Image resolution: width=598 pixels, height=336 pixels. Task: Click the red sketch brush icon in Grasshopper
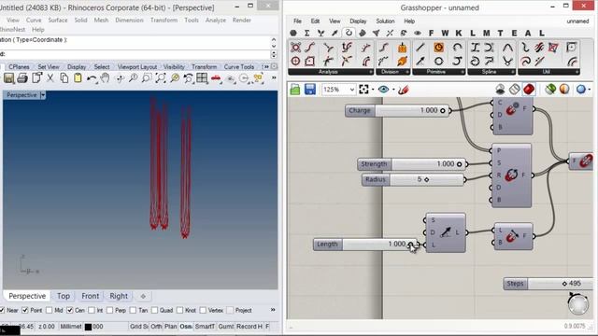coord(403,90)
